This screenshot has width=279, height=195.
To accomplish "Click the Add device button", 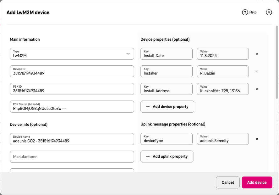I will click(x=257, y=182).
